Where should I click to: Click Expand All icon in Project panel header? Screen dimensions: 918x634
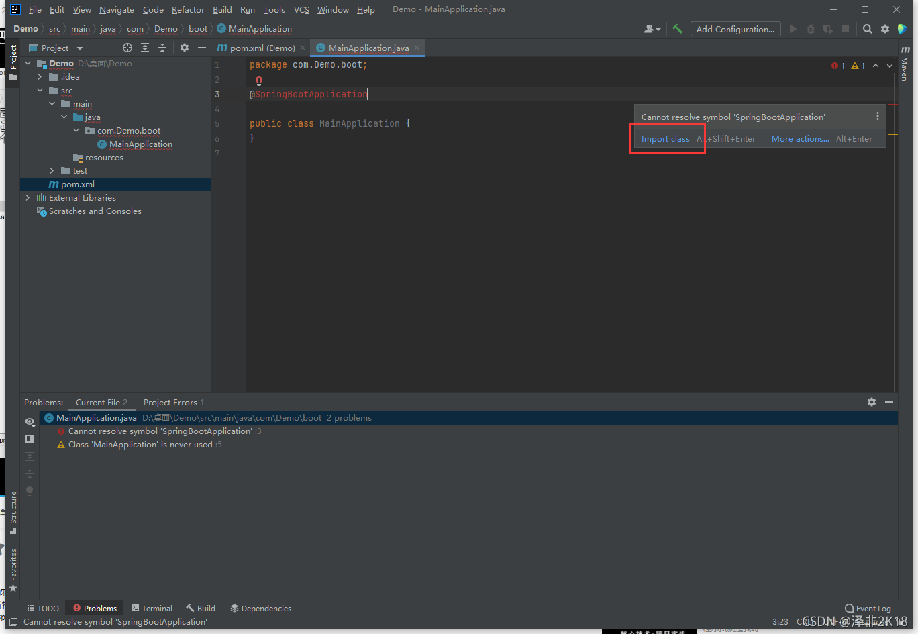145,48
